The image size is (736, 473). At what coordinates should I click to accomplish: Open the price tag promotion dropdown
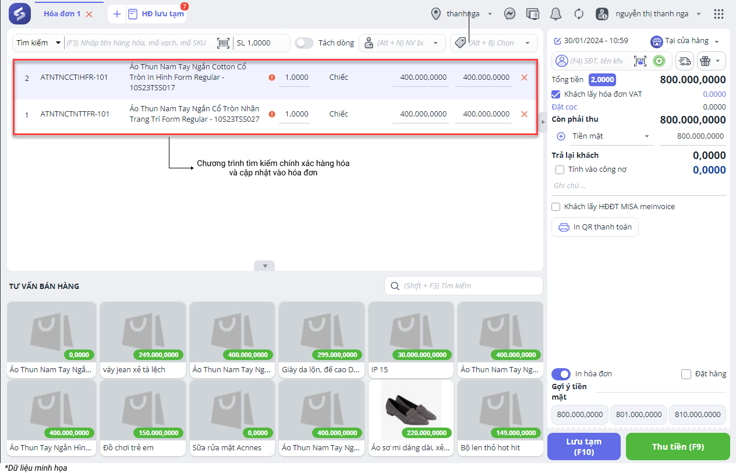494,43
